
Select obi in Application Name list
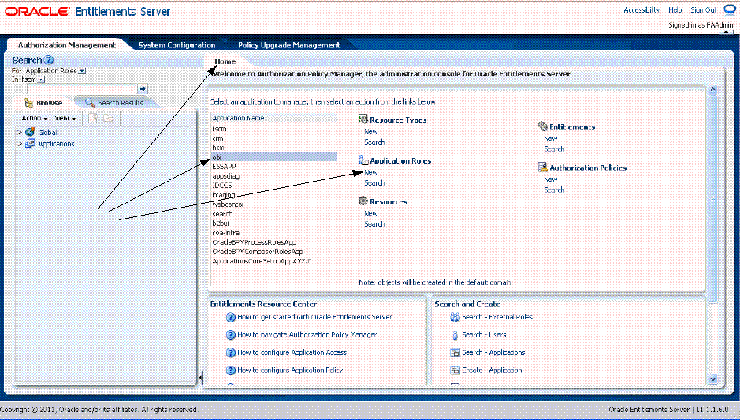click(273, 157)
